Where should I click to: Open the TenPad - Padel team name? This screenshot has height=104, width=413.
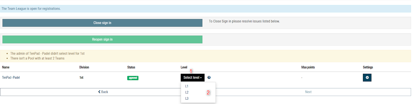(11, 78)
